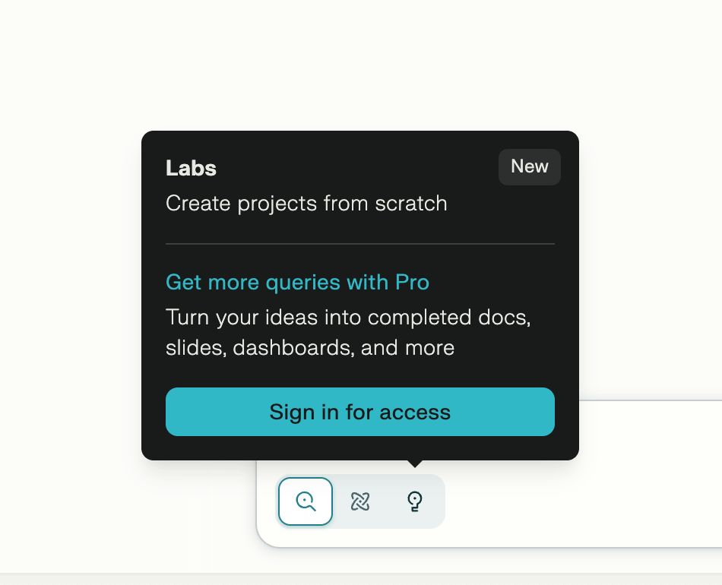Click the "Labs" tooltip heading
This screenshot has height=585, width=722.
(192, 168)
